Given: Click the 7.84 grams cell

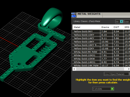Looking at the screenshot, I should click(x=106, y=32).
